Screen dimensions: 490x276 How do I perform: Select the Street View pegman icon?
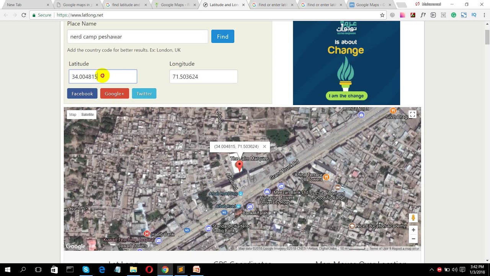coord(413,218)
